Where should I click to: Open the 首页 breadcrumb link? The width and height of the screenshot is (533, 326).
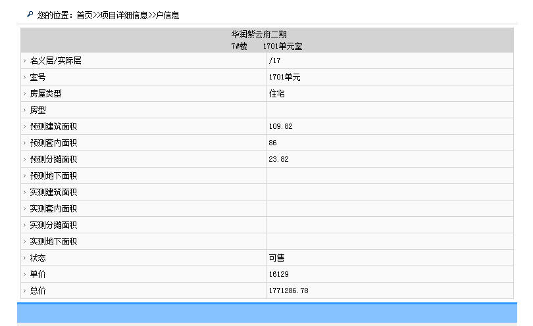(84, 15)
